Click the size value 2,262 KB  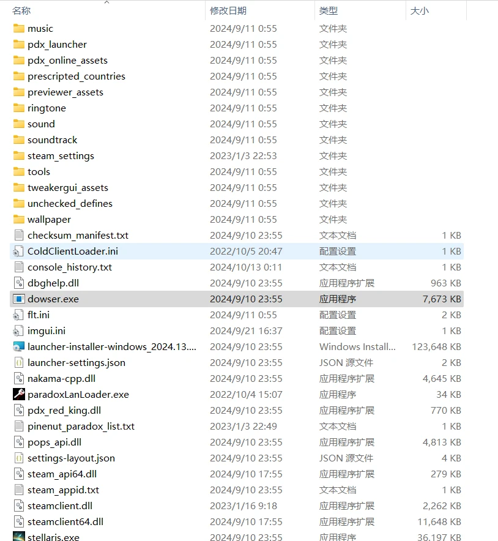(442, 506)
